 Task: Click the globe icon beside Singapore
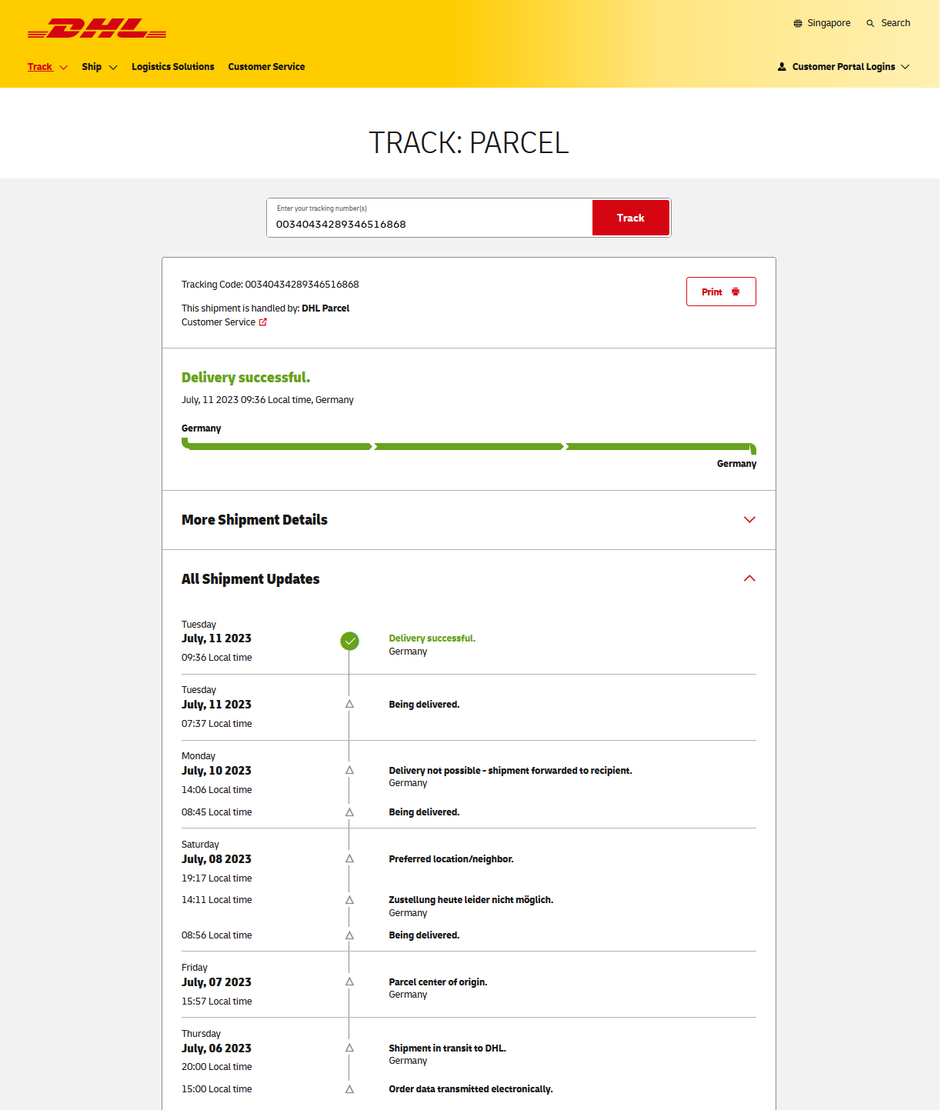tap(798, 23)
